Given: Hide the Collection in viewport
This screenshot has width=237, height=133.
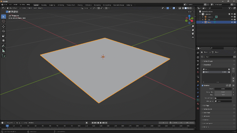Looking at the screenshot, I should pyautogui.click(x=232, y=14).
